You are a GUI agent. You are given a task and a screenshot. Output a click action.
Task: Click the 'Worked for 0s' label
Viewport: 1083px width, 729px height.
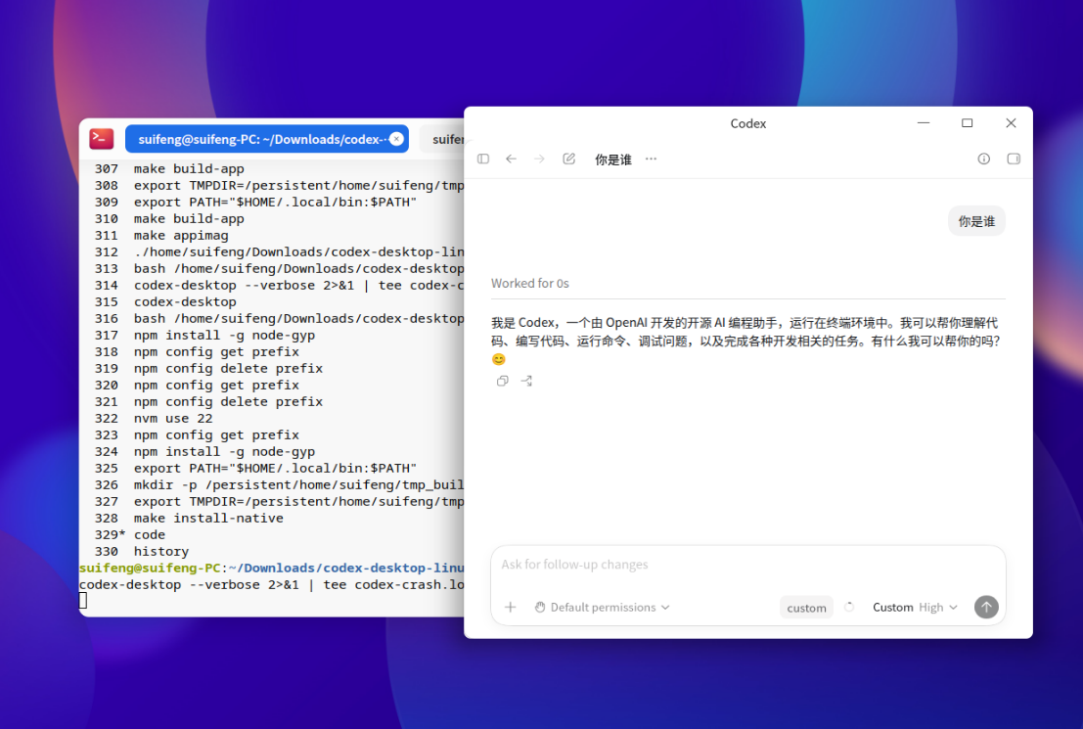point(529,284)
